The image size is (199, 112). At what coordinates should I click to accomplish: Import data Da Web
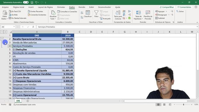[x=13, y=15]
